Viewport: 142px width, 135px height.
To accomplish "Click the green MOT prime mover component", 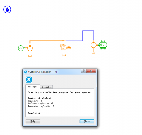I will click(x=21, y=48).
